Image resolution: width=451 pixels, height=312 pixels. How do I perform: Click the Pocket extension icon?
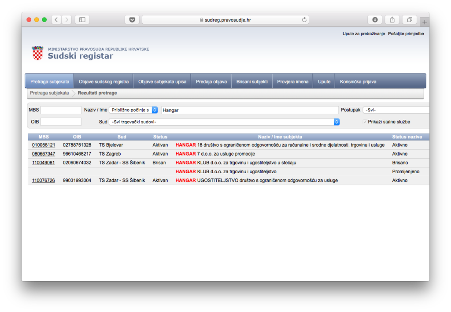click(x=132, y=19)
